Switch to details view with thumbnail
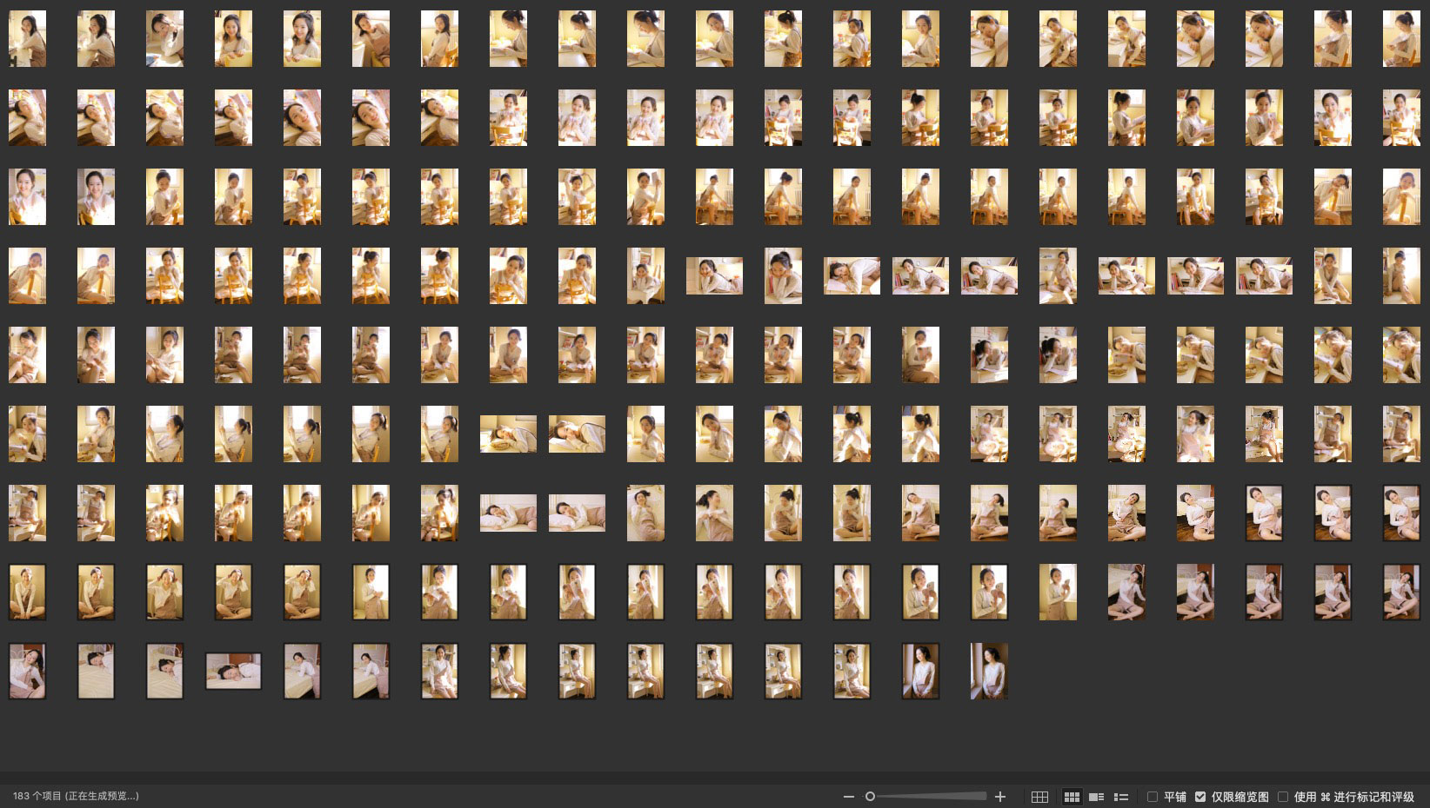Image resolution: width=1430 pixels, height=808 pixels. pos(1096,797)
